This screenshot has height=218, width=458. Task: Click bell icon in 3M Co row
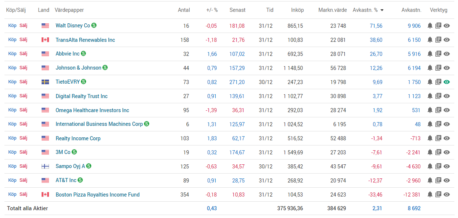point(430,152)
